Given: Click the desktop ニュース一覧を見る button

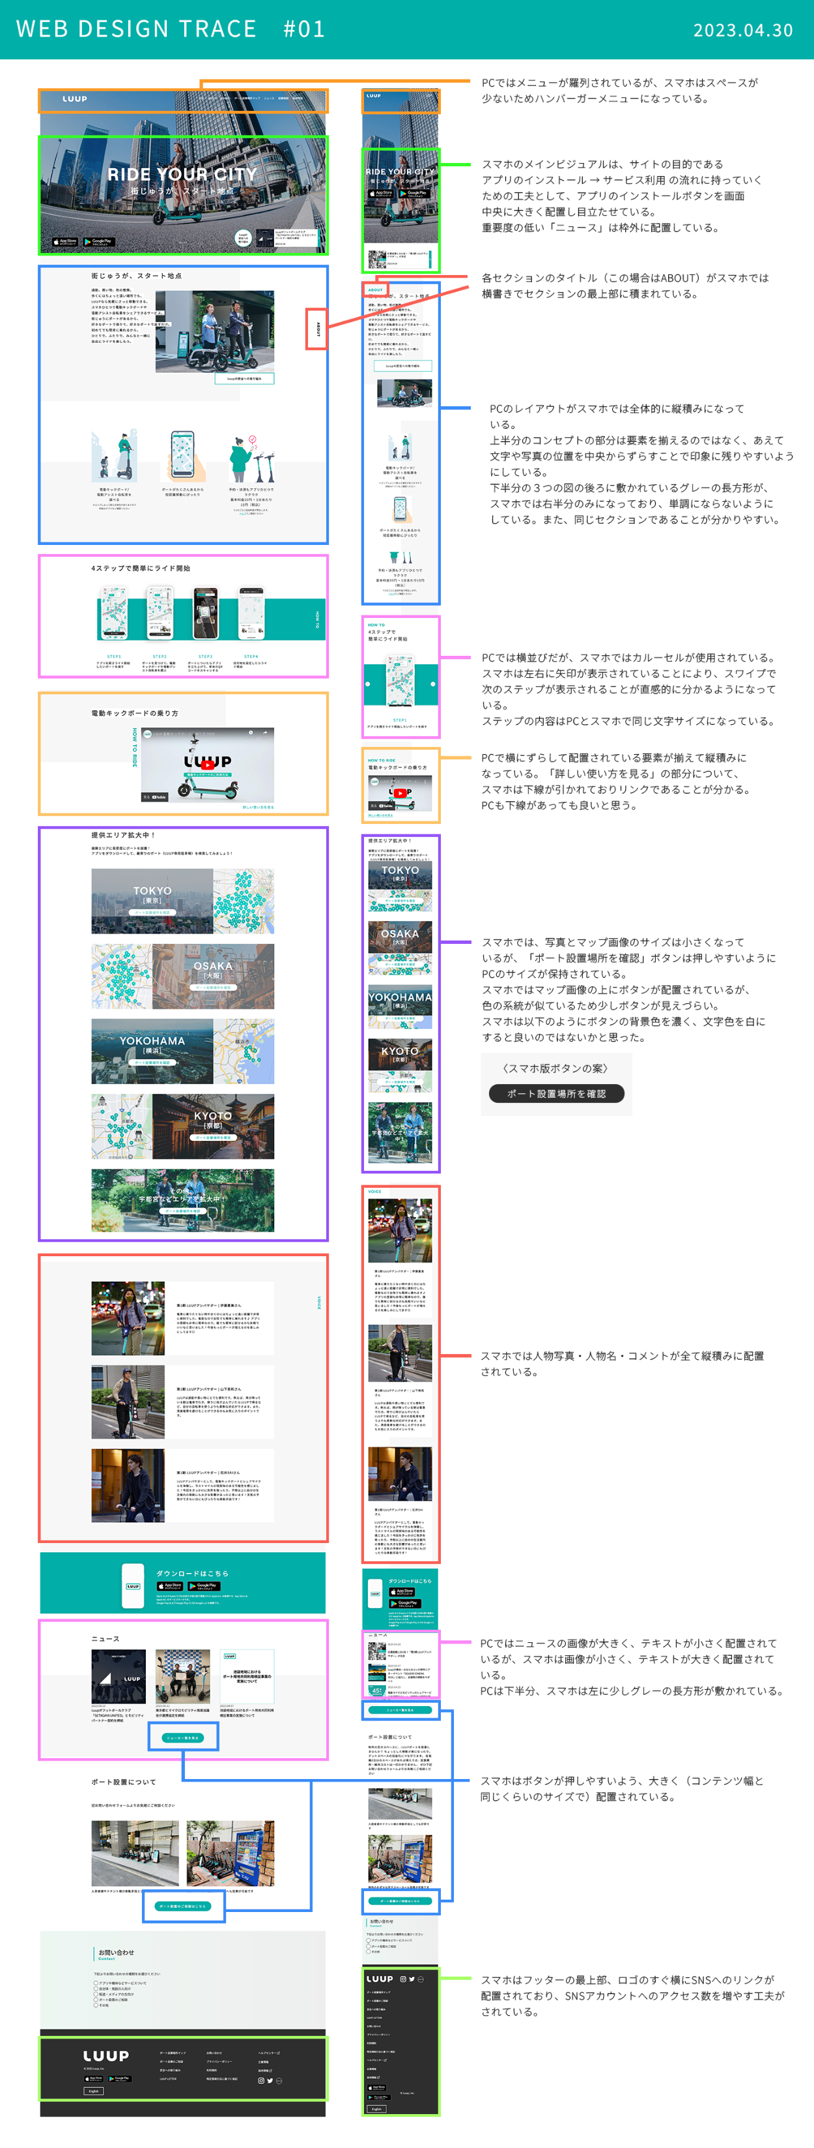Looking at the screenshot, I should (183, 1738).
